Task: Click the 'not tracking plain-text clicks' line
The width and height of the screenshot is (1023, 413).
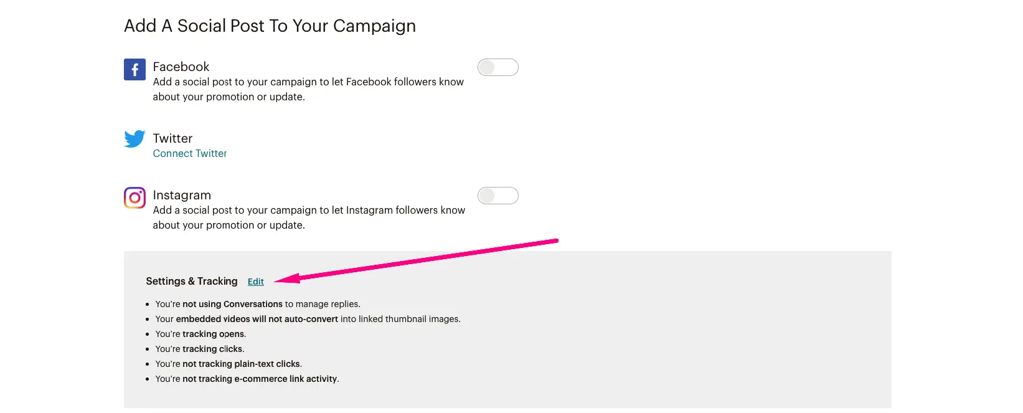Action: point(229,364)
